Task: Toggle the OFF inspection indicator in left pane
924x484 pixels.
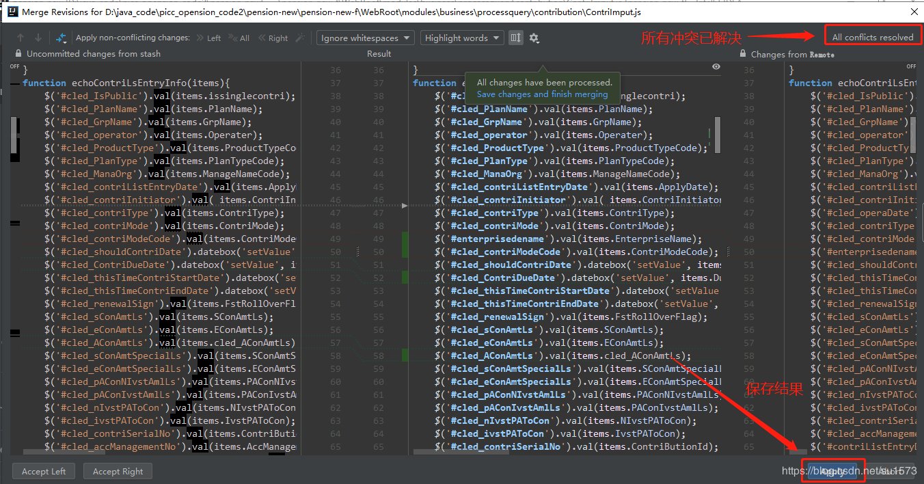Action: coord(14,67)
